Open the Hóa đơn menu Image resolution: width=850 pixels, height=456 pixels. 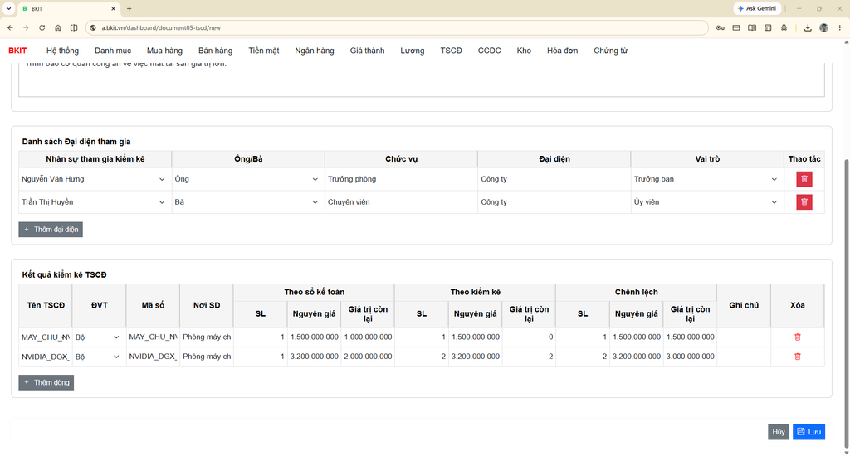pos(562,51)
